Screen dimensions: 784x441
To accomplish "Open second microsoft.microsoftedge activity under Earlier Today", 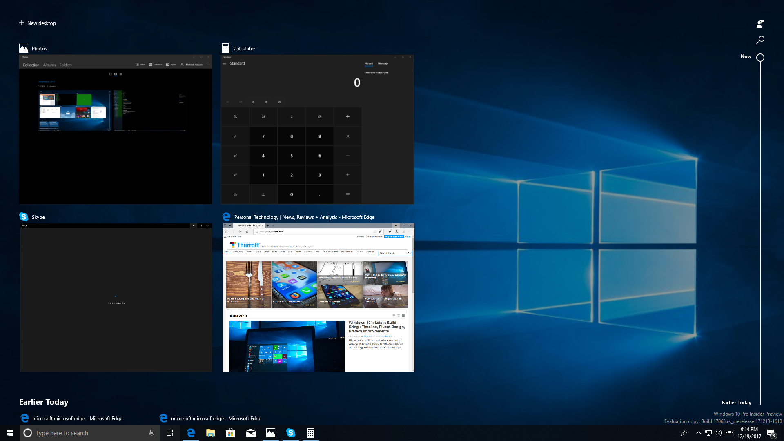I will point(210,419).
